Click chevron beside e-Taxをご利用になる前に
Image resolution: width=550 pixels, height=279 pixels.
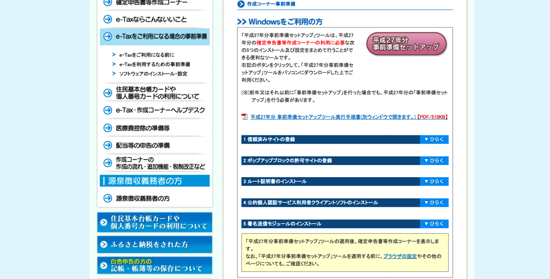[114, 55]
